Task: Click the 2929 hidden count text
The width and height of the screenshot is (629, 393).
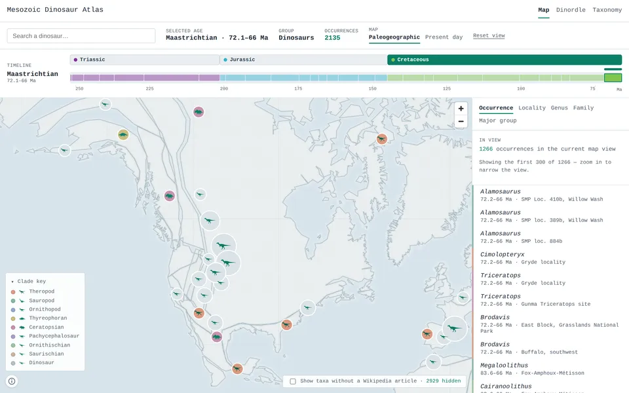Action: click(x=444, y=381)
